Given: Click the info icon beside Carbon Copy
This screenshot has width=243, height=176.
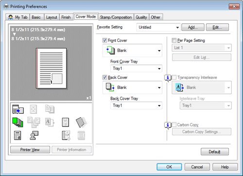Looking at the screenshot, I should pyautogui.click(x=168, y=125).
